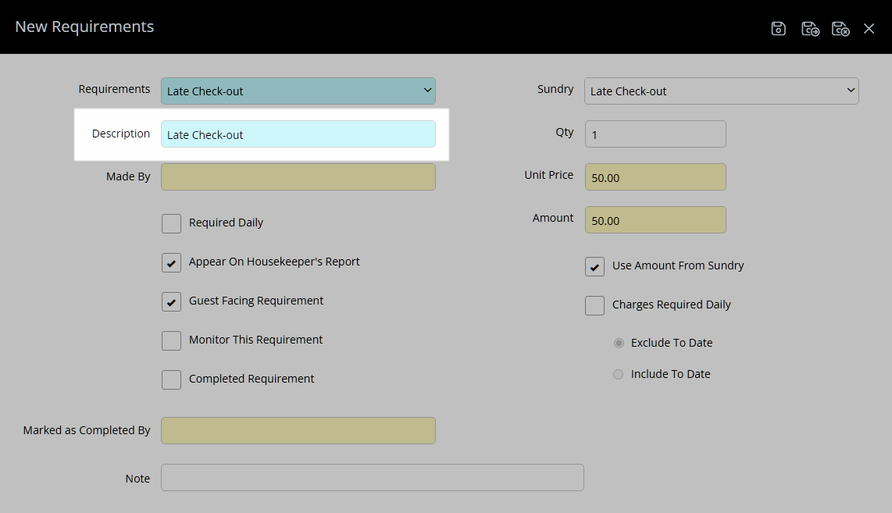The image size is (892, 513).
Task: Click the Marked as Completed By field
Action: click(298, 430)
